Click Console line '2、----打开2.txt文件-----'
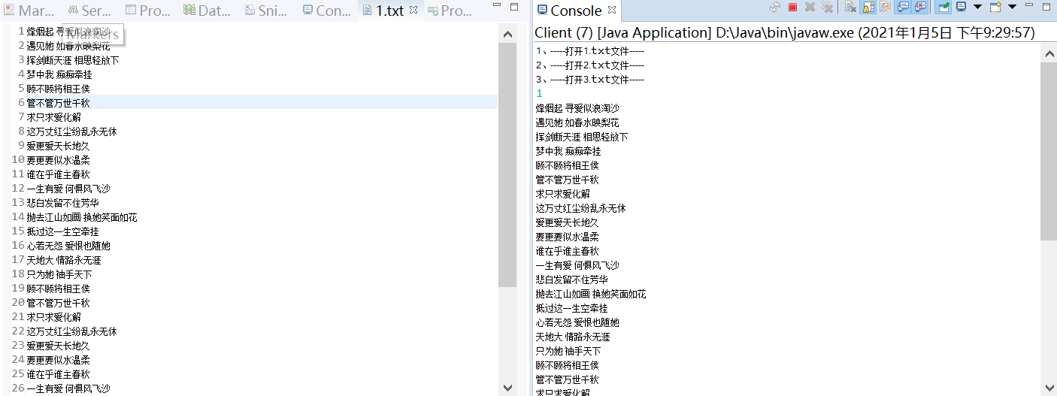The height and width of the screenshot is (396, 1057). [590, 65]
